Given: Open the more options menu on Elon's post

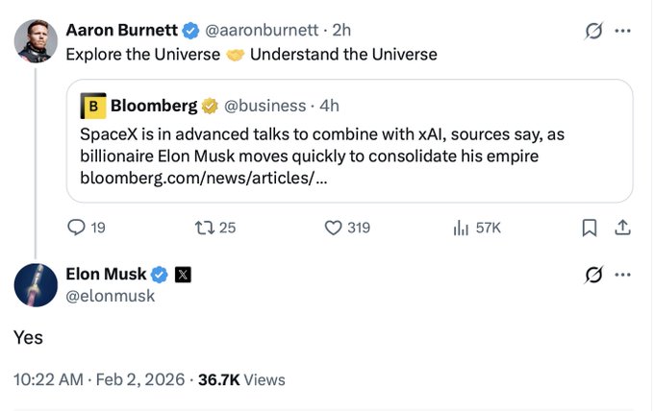Looking at the screenshot, I should pyautogui.click(x=623, y=276).
